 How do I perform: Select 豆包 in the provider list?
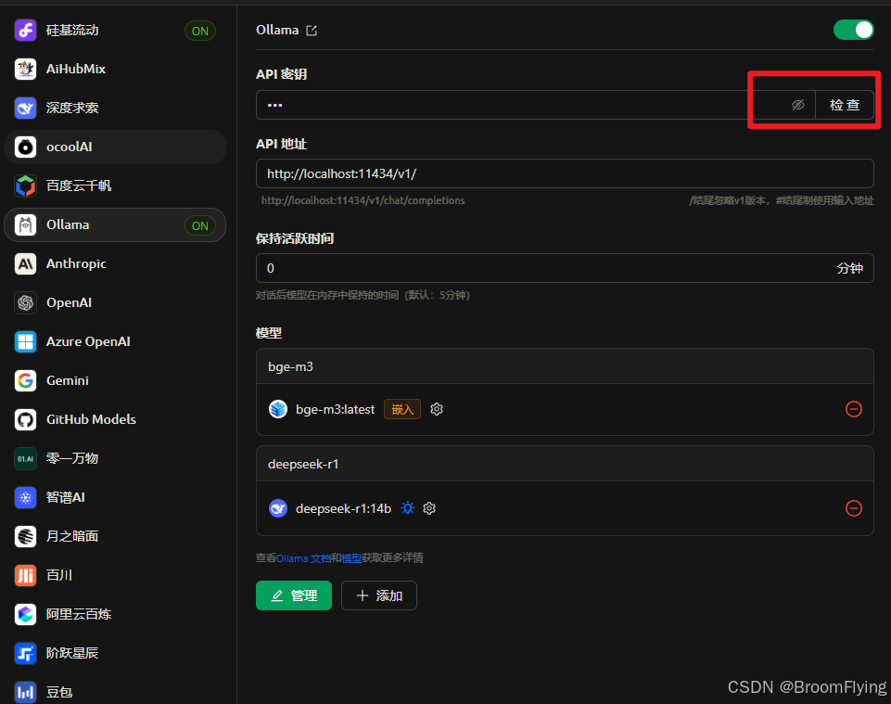[x=115, y=692]
